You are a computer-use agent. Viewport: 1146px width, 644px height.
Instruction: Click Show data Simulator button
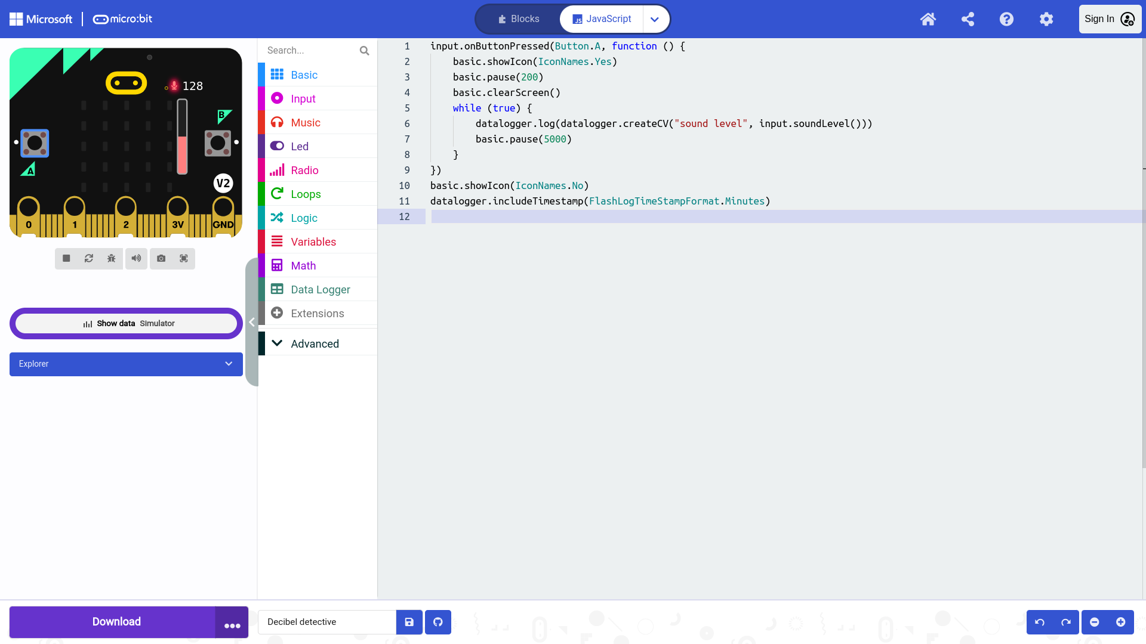point(126,323)
